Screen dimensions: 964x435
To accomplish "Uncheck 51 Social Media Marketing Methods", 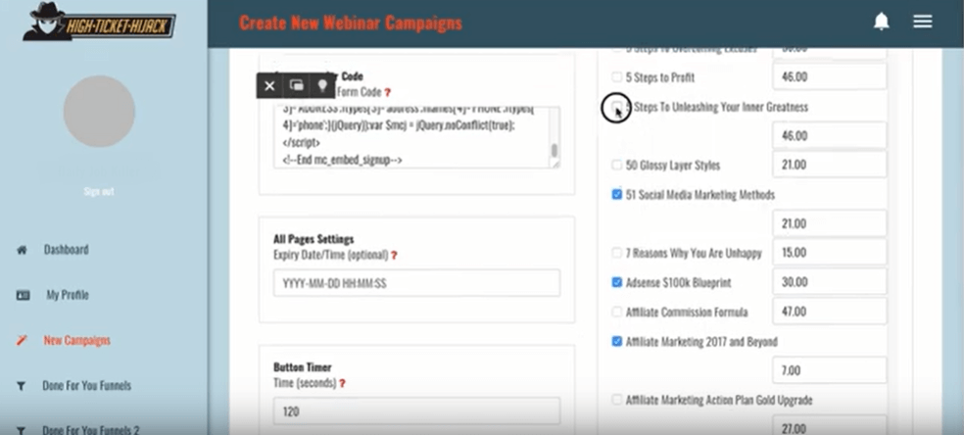I will click(616, 194).
